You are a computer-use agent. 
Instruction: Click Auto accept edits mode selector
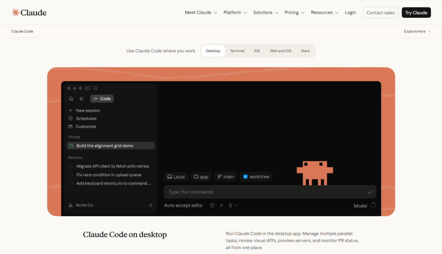(x=183, y=205)
